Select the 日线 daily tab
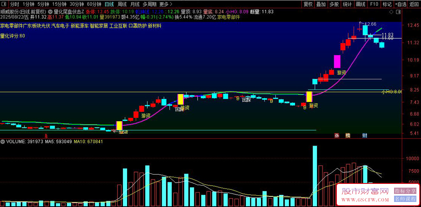This screenshot has width=421, height=207. (109, 4)
